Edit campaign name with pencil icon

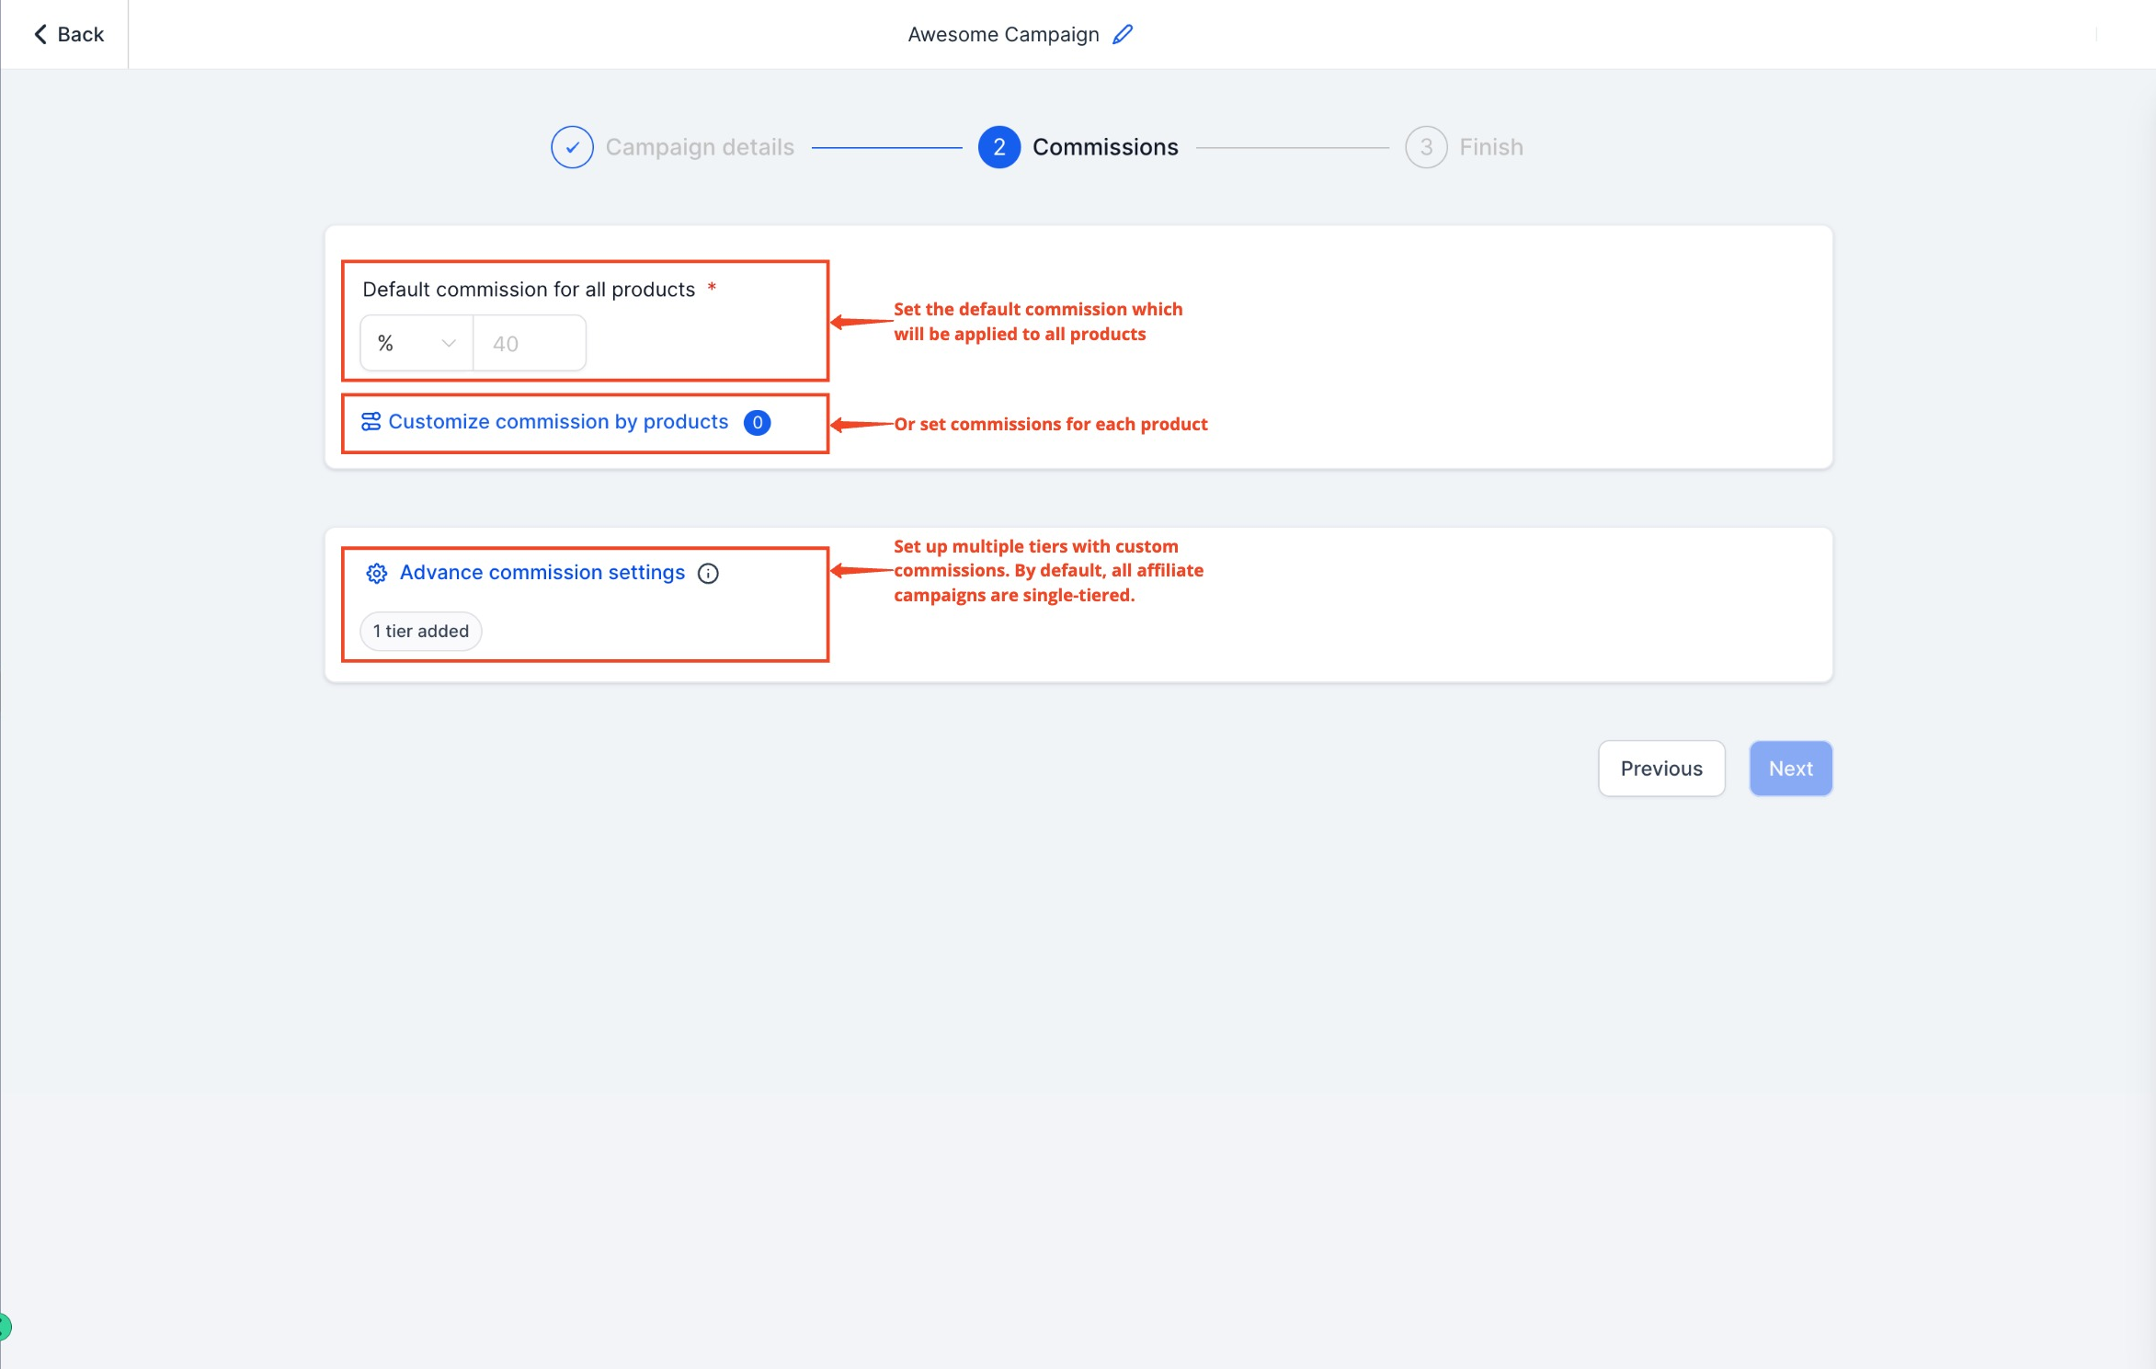pos(1123,34)
